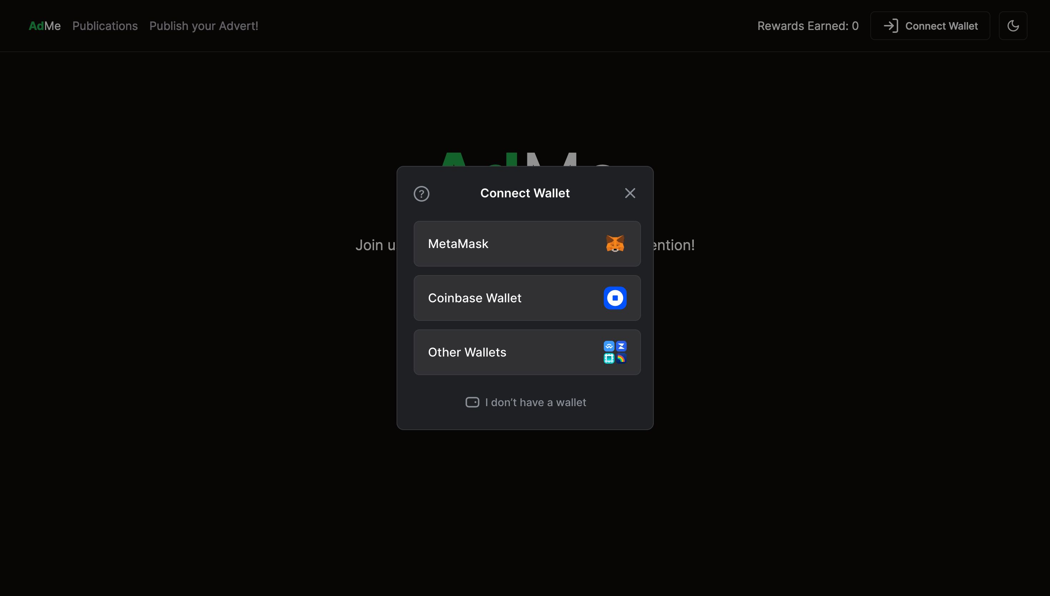This screenshot has width=1050, height=596.
Task: Select the Coinbase Wallet blue logo
Action: 615,298
